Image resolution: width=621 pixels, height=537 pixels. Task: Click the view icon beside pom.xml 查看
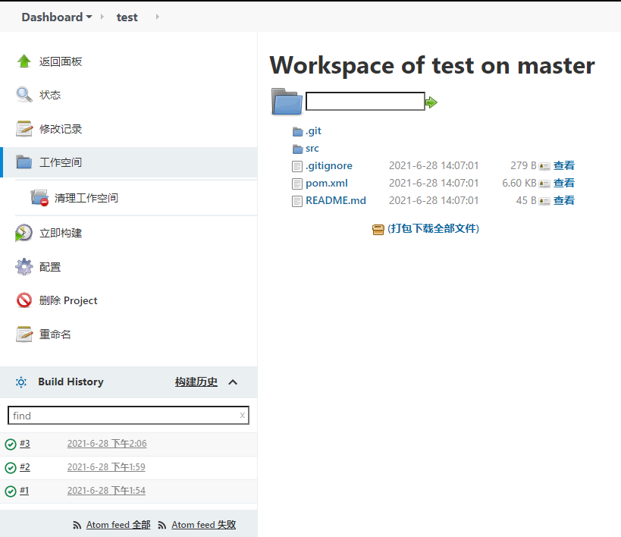pyautogui.click(x=544, y=184)
